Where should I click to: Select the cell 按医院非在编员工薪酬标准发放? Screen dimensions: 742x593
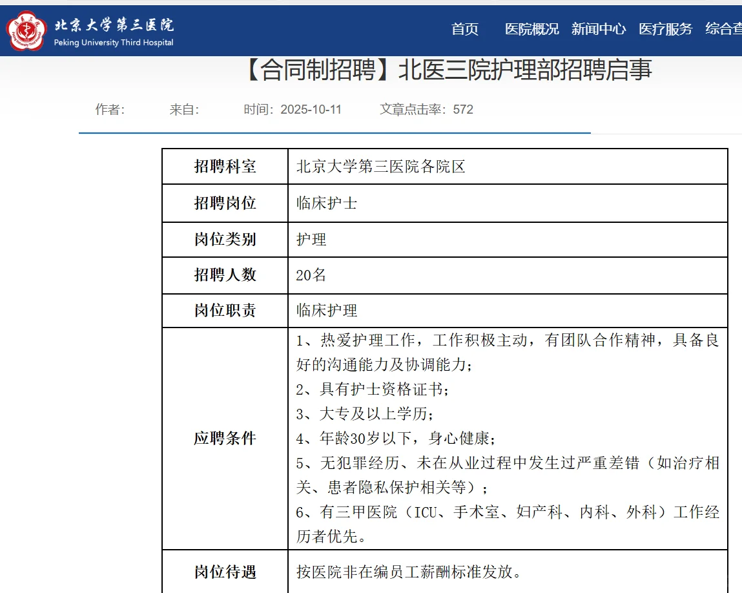coord(508,572)
